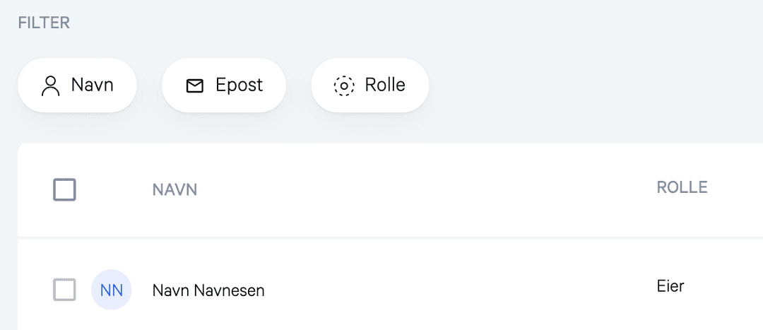Tick the select-all checkbox in table header
The image size is (763, 330).
pyautogui.click(x=65, y=190)
